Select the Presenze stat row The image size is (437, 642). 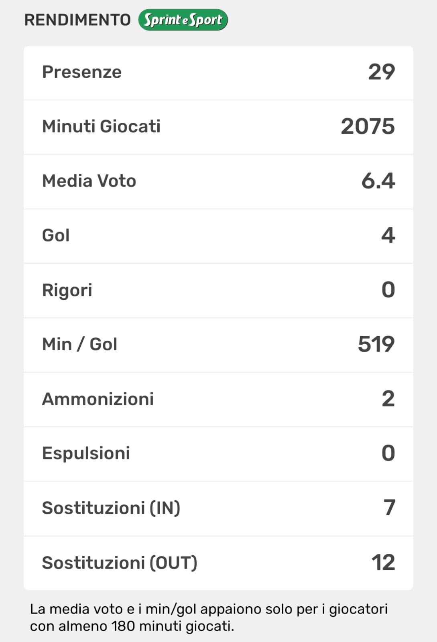(x=218, y=73)
